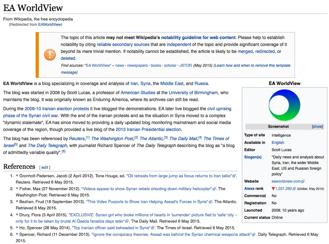
Task: Click the orange notability warning icon
Action: [x=50, y=55]
